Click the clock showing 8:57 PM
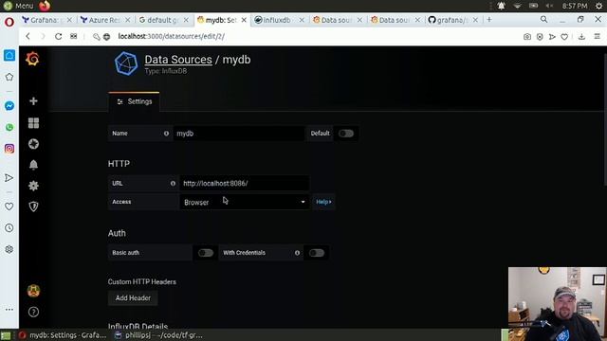This screenshot has height=341, width=607. 575,6
